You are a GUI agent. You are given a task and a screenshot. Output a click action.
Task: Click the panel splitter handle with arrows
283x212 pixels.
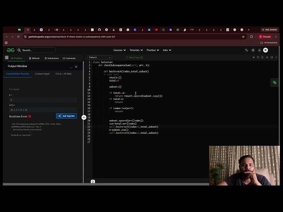point(84,117)
